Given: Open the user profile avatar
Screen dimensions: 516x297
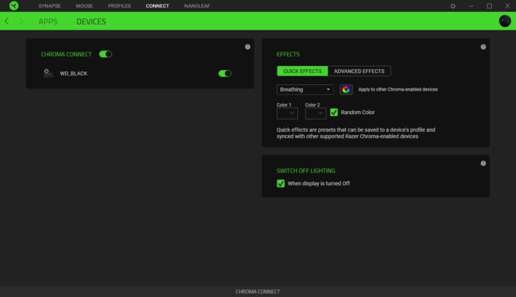Looking at the screenshot, I should 505,21.
